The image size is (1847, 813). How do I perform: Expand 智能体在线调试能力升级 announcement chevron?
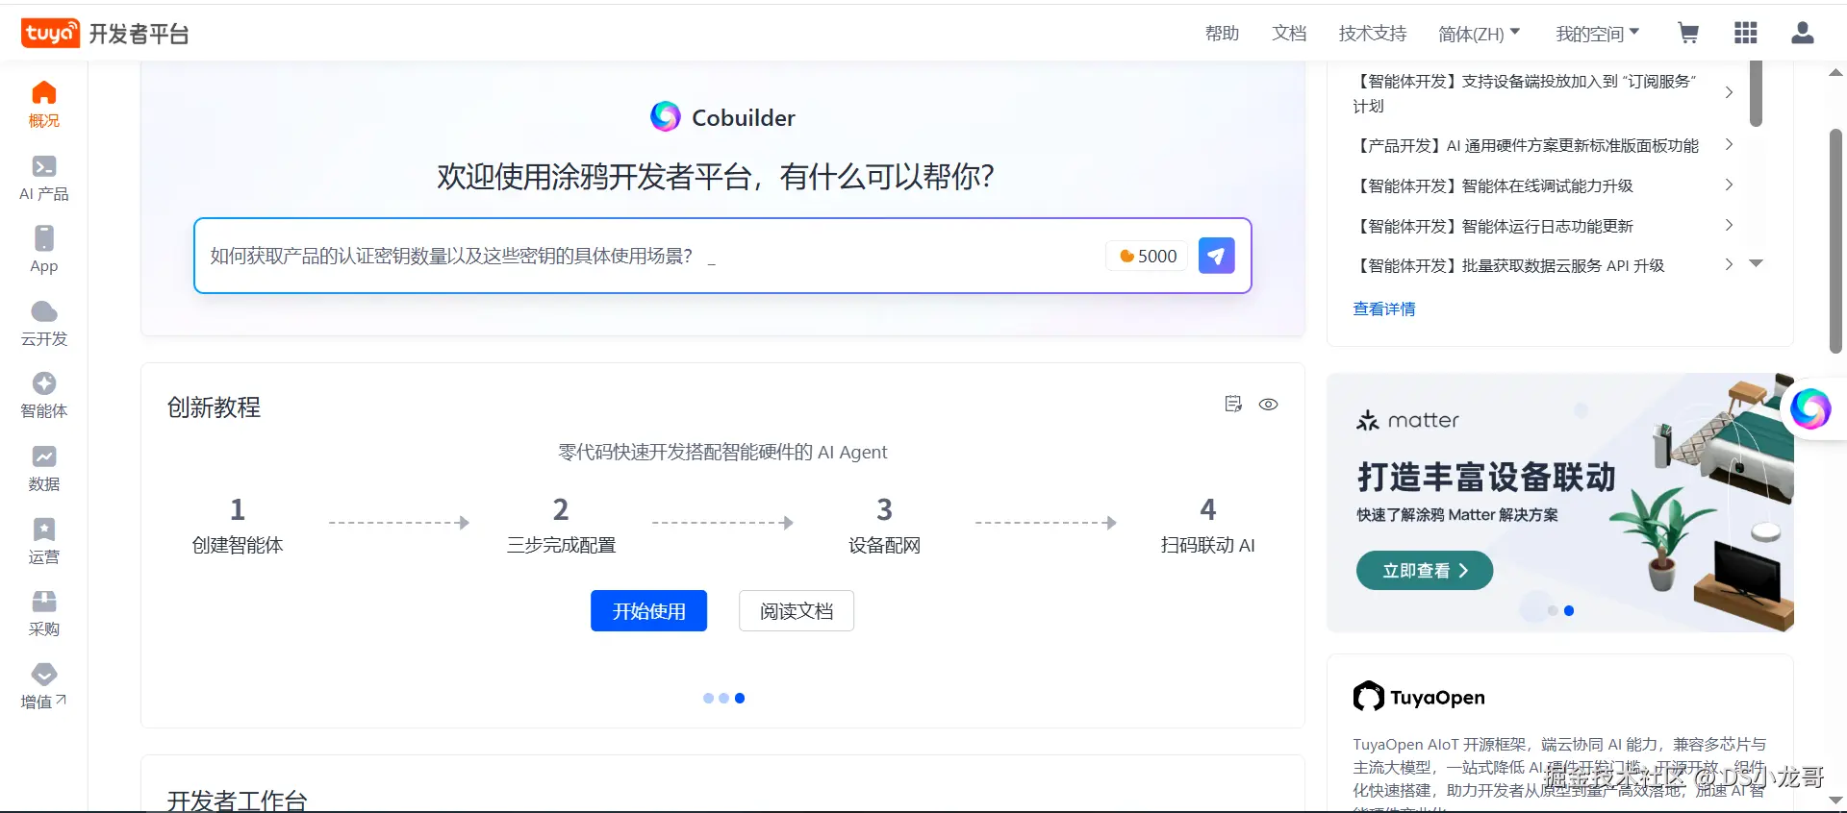(1729, 185)
